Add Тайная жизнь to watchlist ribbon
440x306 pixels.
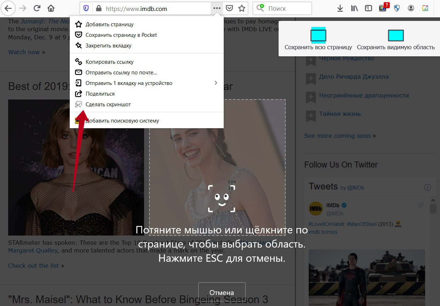coord(310,115)
